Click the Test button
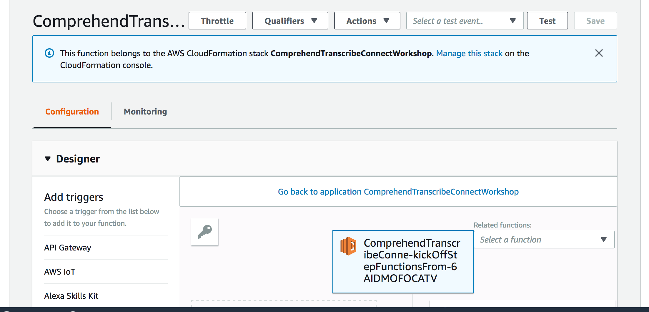 point(547,21)
